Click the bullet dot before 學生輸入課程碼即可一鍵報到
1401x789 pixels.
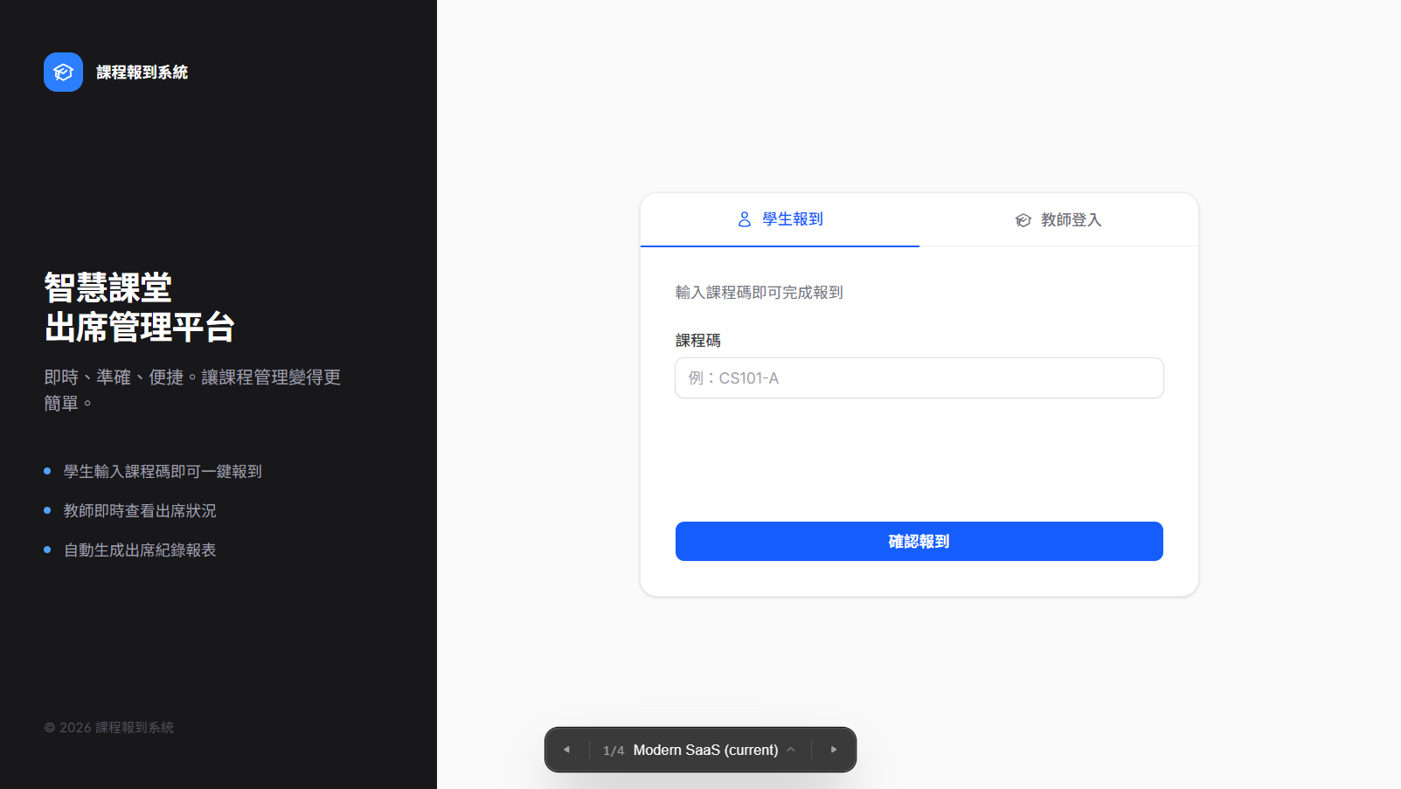(46, 471)
